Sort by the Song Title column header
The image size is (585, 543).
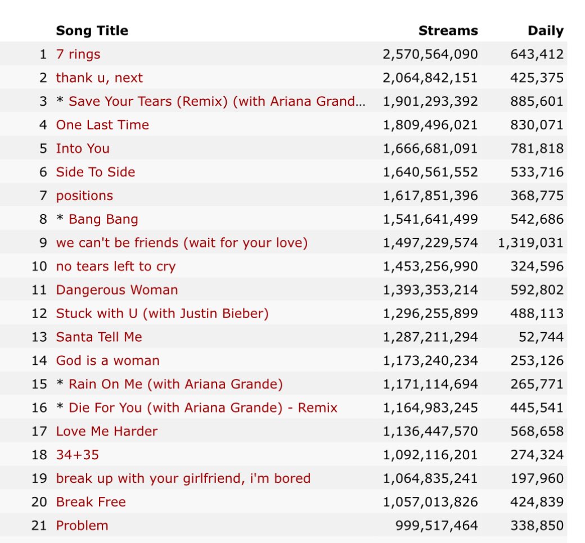click(92, 30)
